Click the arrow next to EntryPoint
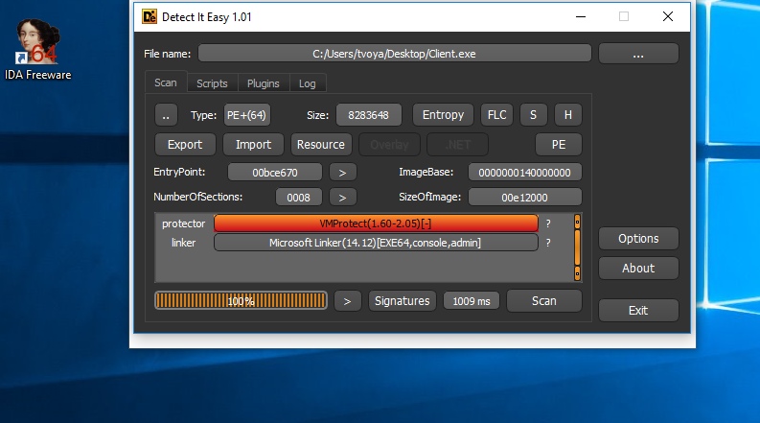760x423 pixels. [x=343, y=173]
